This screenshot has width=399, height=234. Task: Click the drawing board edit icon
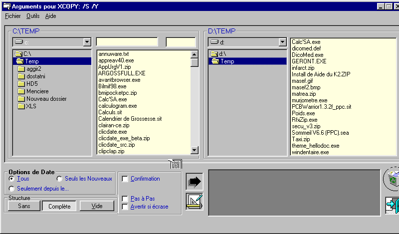(x=195, y=202)
